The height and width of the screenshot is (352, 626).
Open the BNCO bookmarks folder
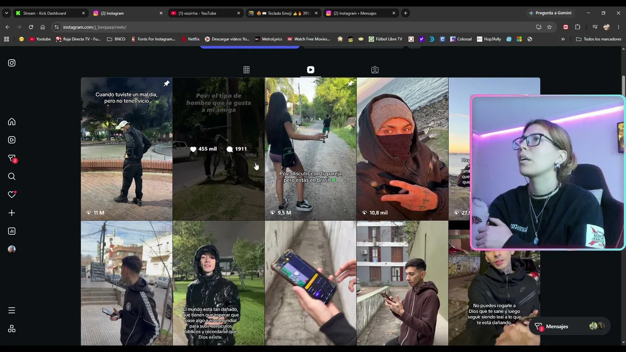(116, 39)
